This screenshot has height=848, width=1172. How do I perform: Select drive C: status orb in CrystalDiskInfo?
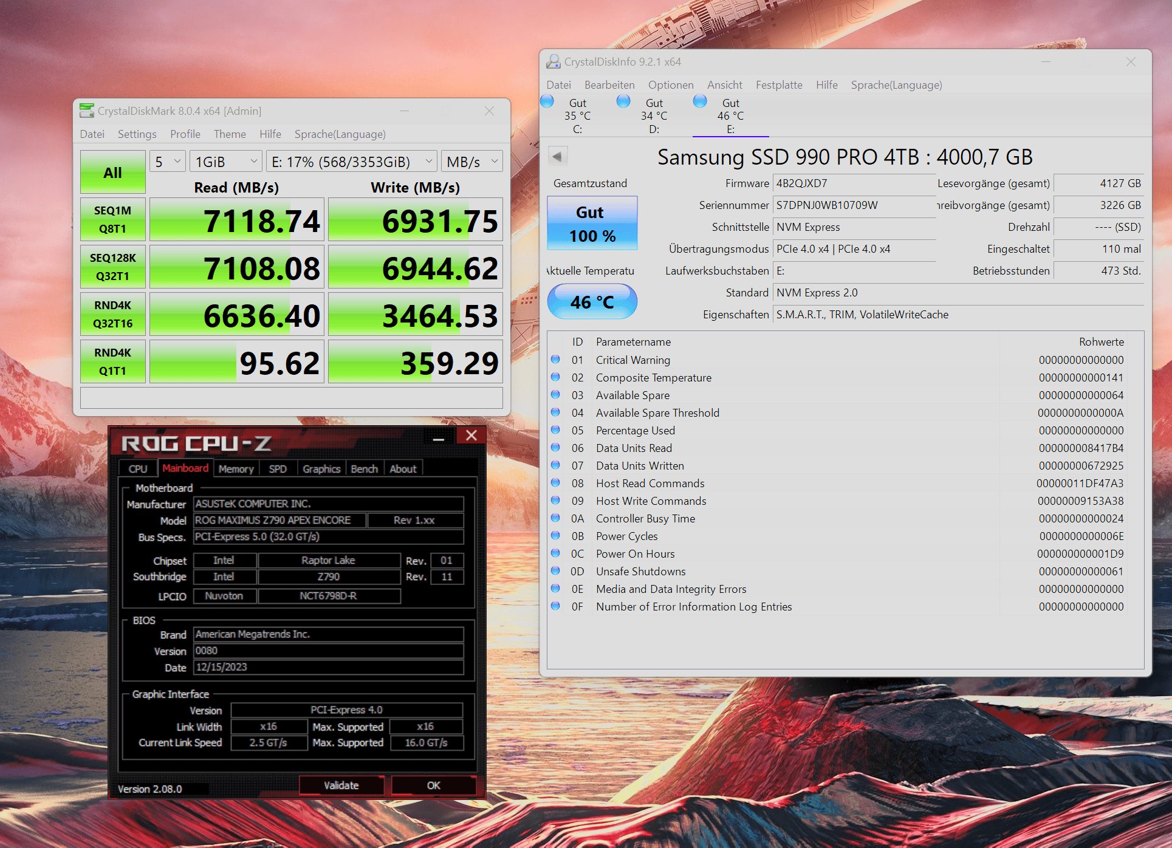(547, 101)
